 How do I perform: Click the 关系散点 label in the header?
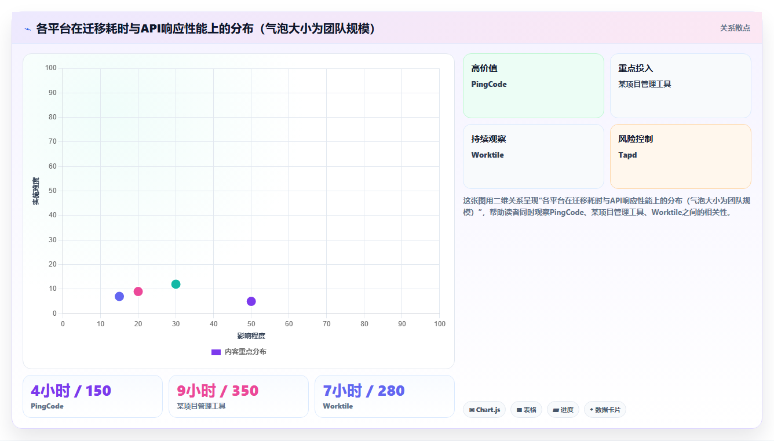735,28
